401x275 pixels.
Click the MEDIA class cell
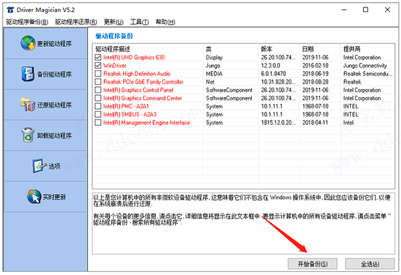(215, 74)
